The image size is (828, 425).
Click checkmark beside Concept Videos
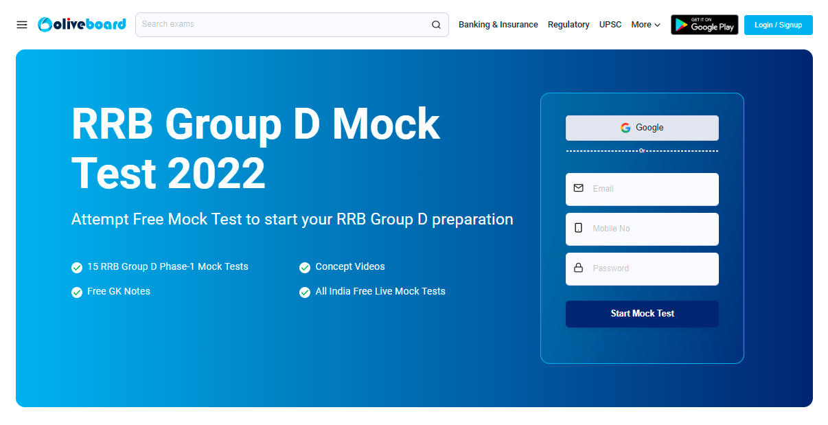click(x=305, y=267)
